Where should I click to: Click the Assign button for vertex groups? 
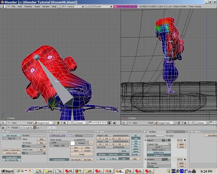82,155
